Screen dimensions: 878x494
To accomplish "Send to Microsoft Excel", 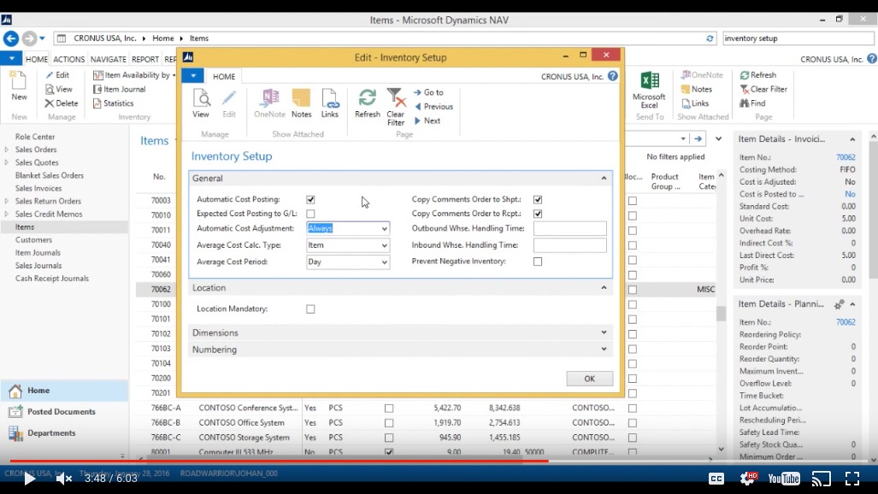I will [649, 90].
